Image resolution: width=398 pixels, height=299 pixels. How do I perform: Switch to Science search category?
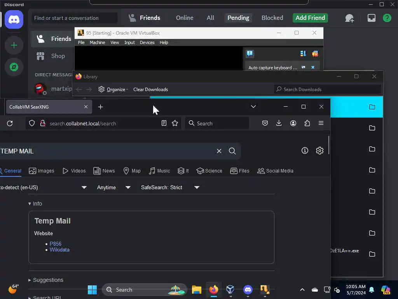[209, 171]
